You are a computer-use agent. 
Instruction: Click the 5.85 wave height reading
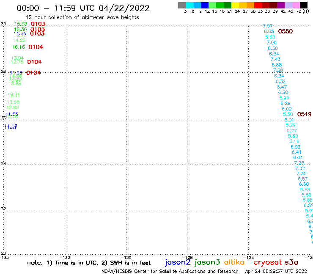click(293, 136)
